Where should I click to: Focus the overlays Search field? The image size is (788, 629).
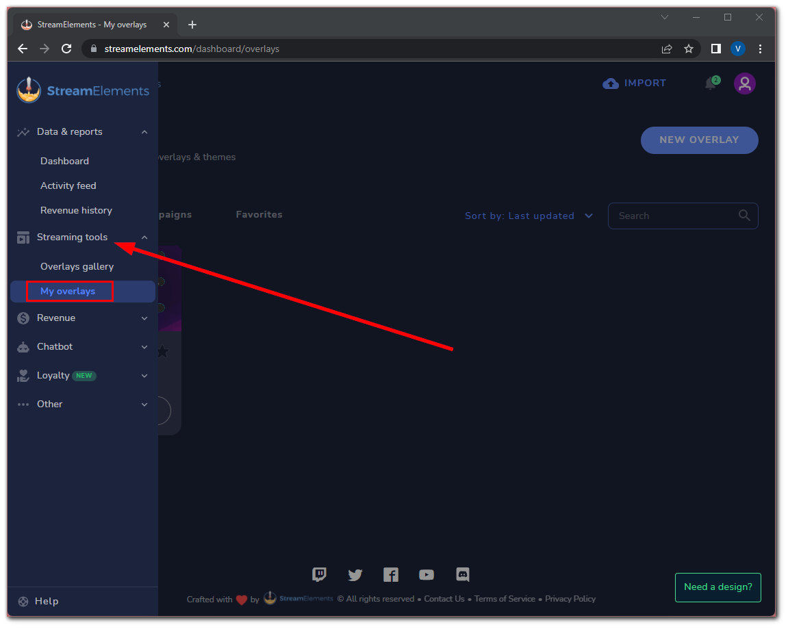coord(683,216)
